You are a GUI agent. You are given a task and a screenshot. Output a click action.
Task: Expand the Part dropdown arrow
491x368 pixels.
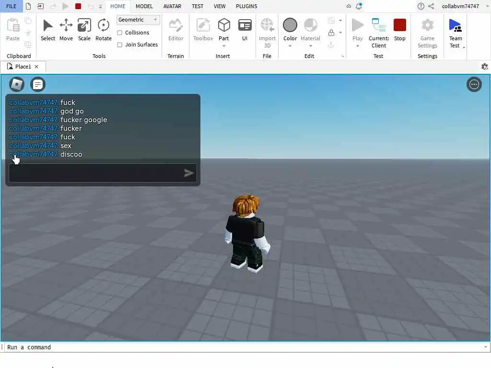click(224, 46)
